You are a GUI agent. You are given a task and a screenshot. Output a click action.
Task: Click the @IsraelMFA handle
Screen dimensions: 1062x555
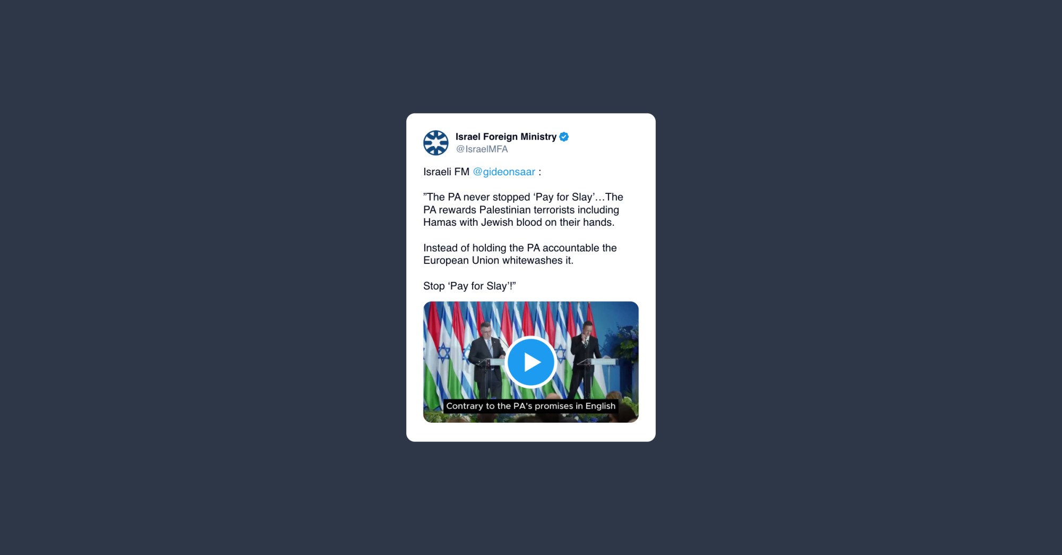pos(482,149)
